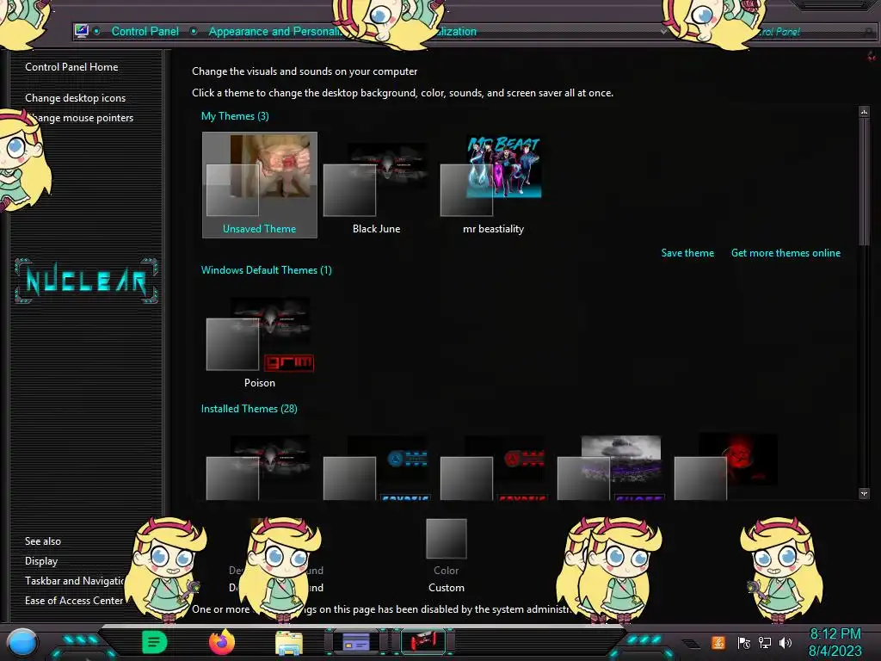Launch the green notes app in taskbar
881x661 pixels.
(155, 642)
